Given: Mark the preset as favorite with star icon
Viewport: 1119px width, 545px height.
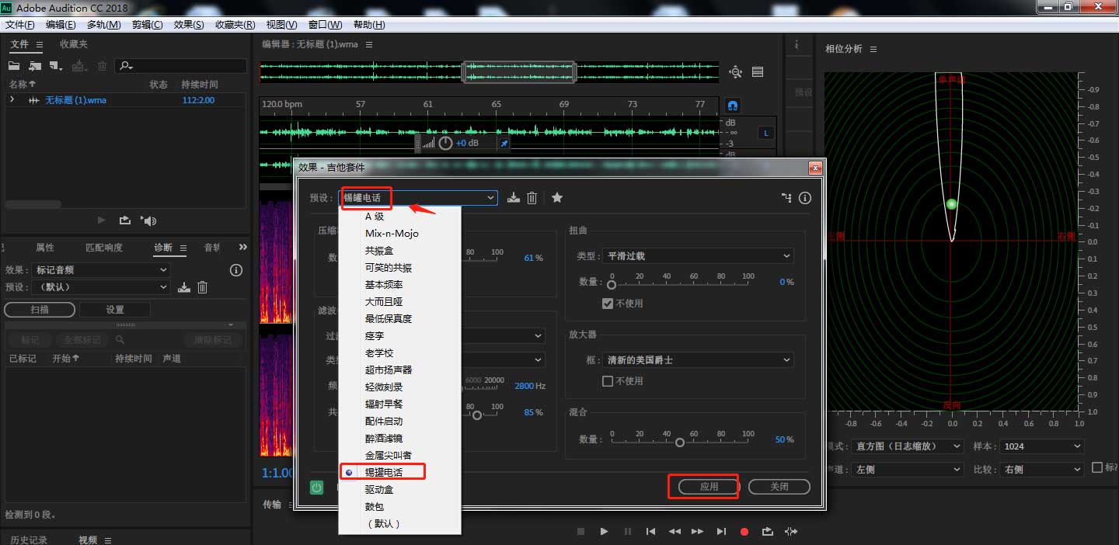Looking at the screenshot, I should point(557,197).
